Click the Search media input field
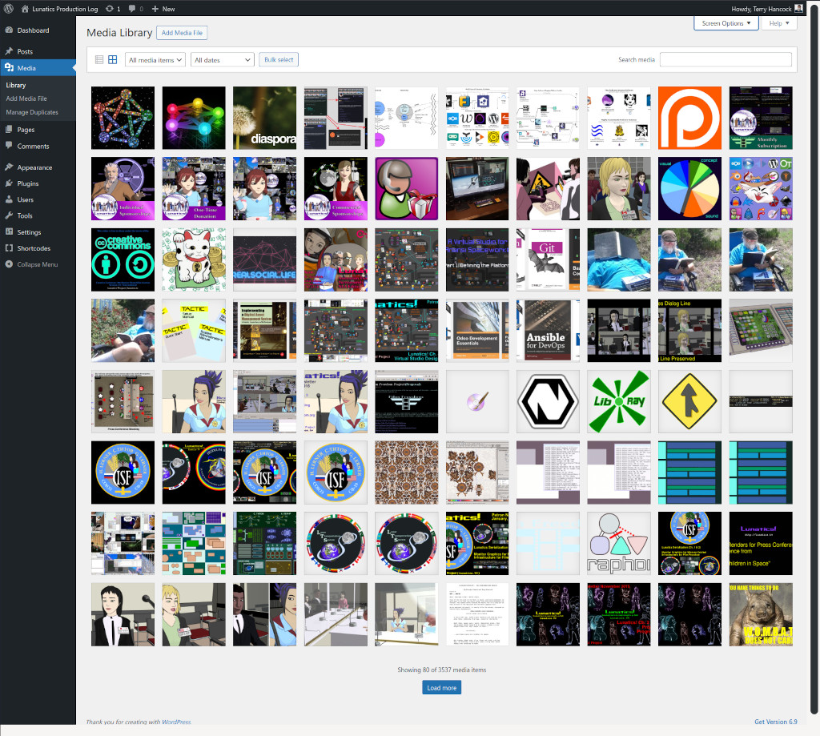The height and width of the screenshot is (736, 820). pos(725,60)
